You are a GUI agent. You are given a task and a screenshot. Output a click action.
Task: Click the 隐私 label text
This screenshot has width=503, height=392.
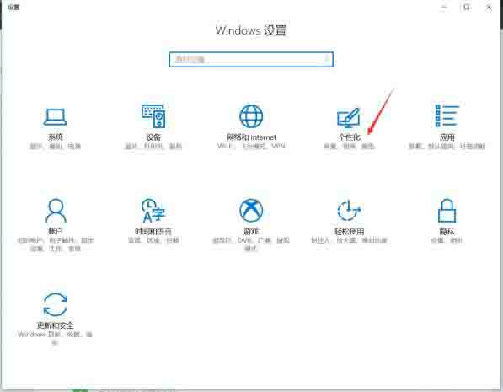click(x=447, y=231)
